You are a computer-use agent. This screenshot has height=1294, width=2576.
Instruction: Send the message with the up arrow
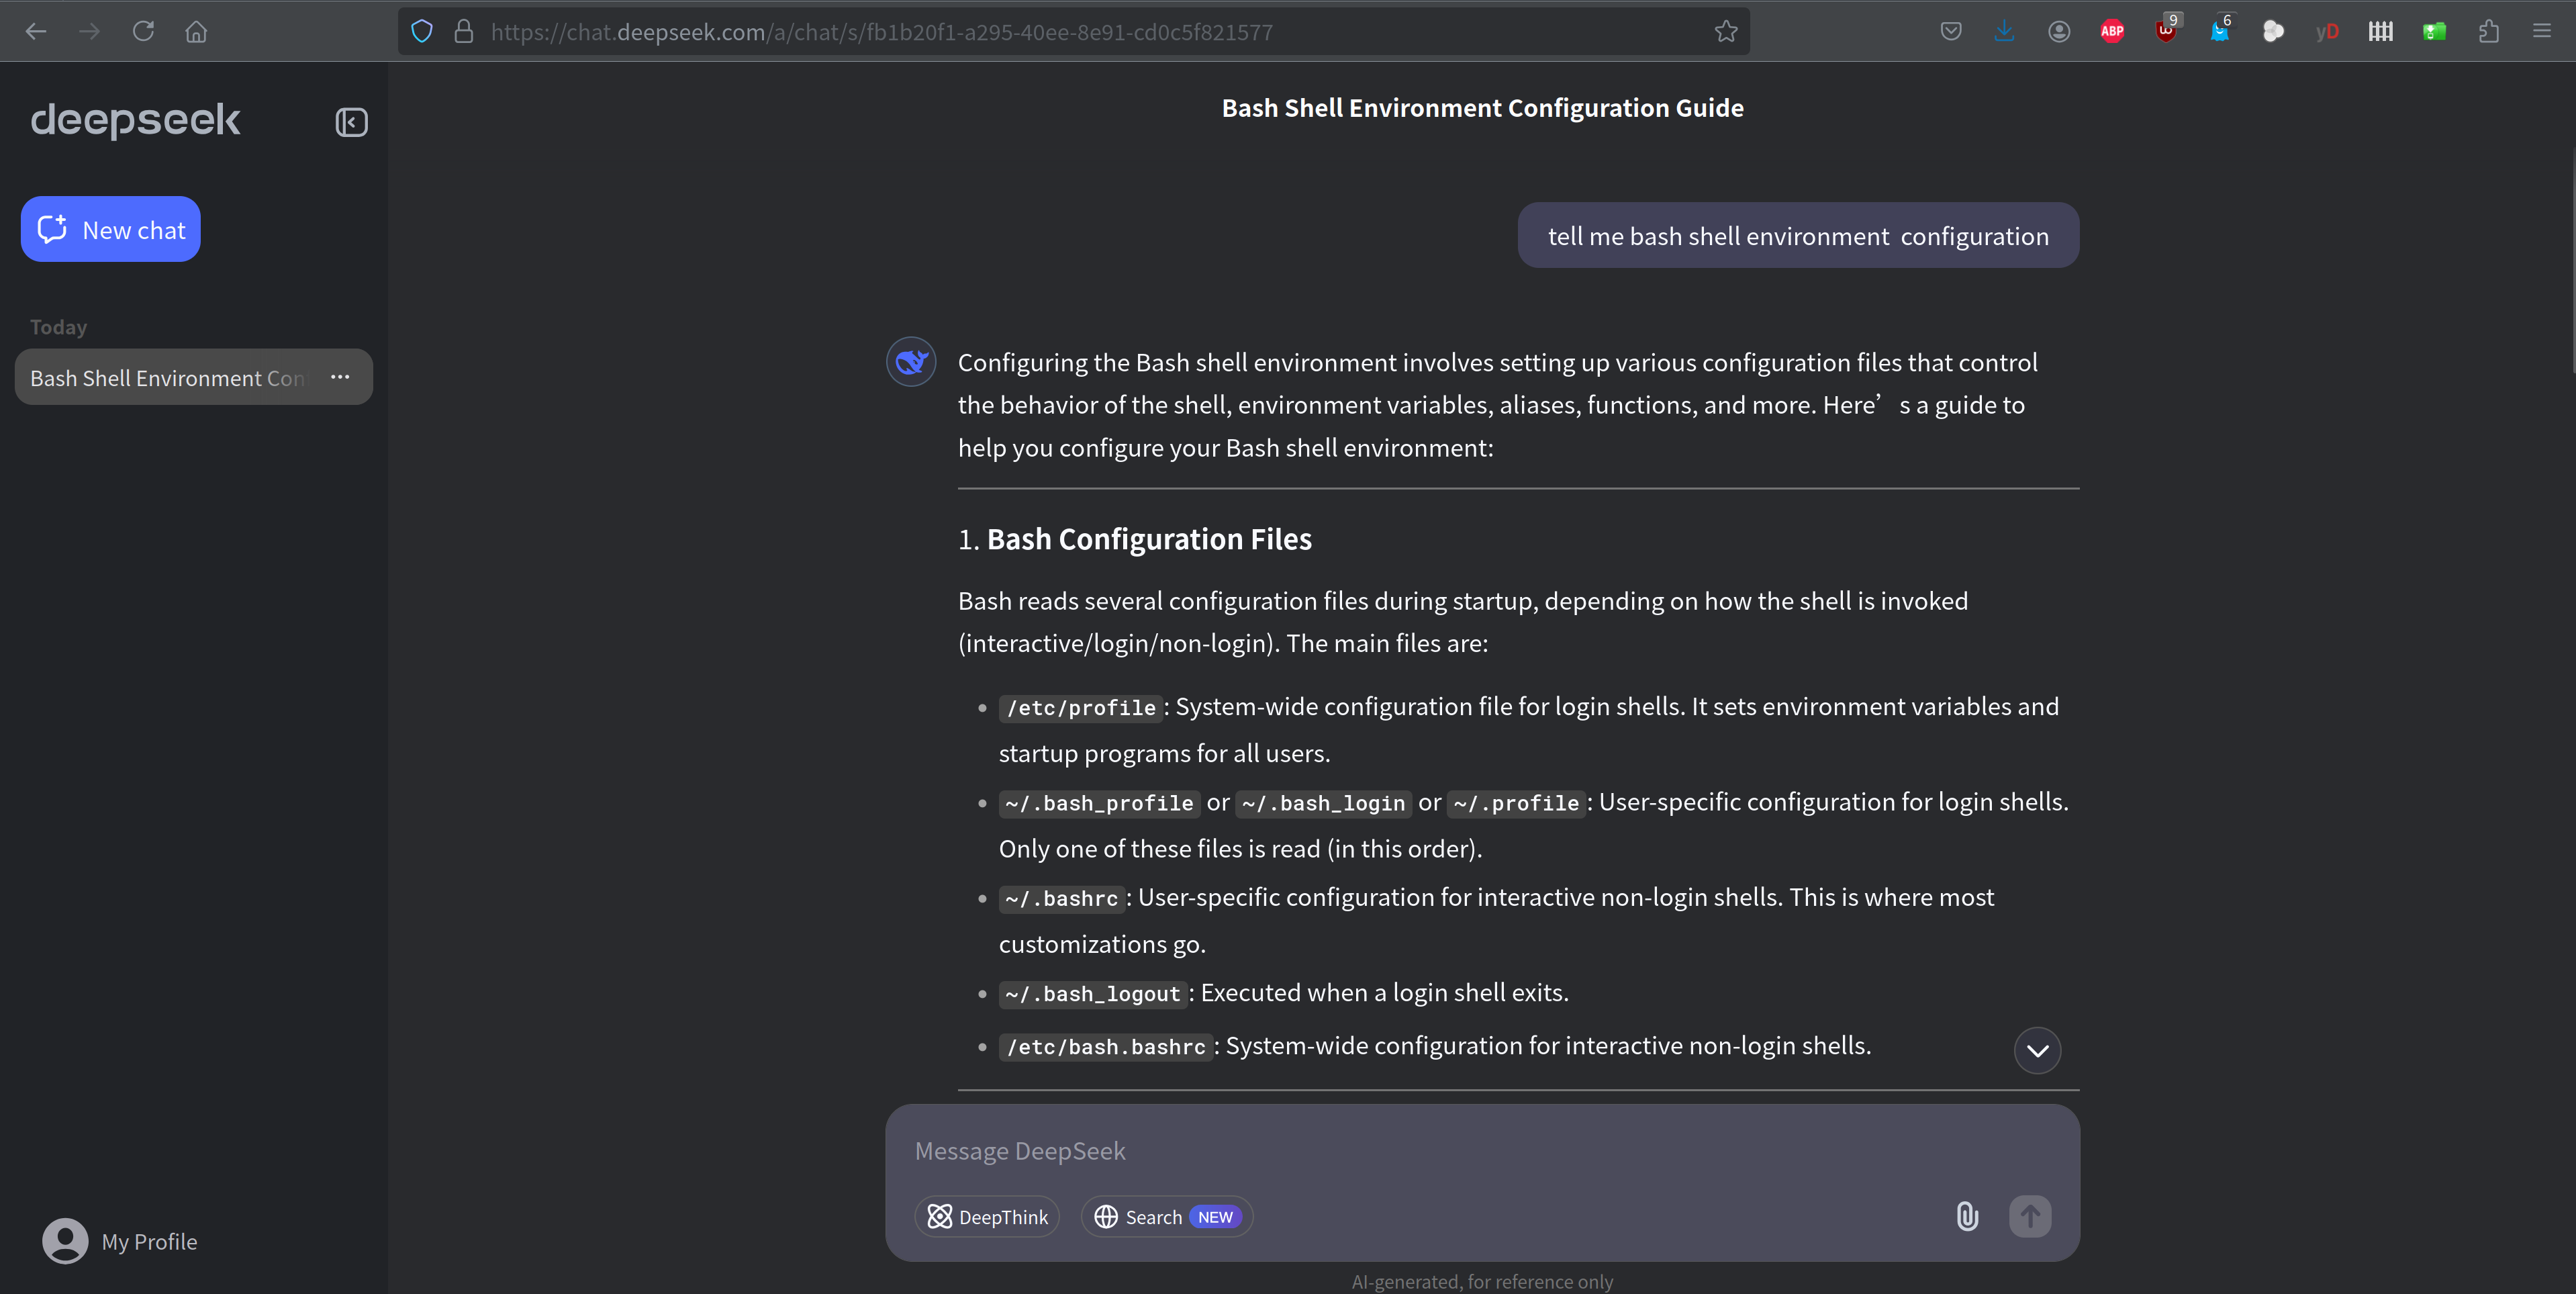(2030, 1217)
